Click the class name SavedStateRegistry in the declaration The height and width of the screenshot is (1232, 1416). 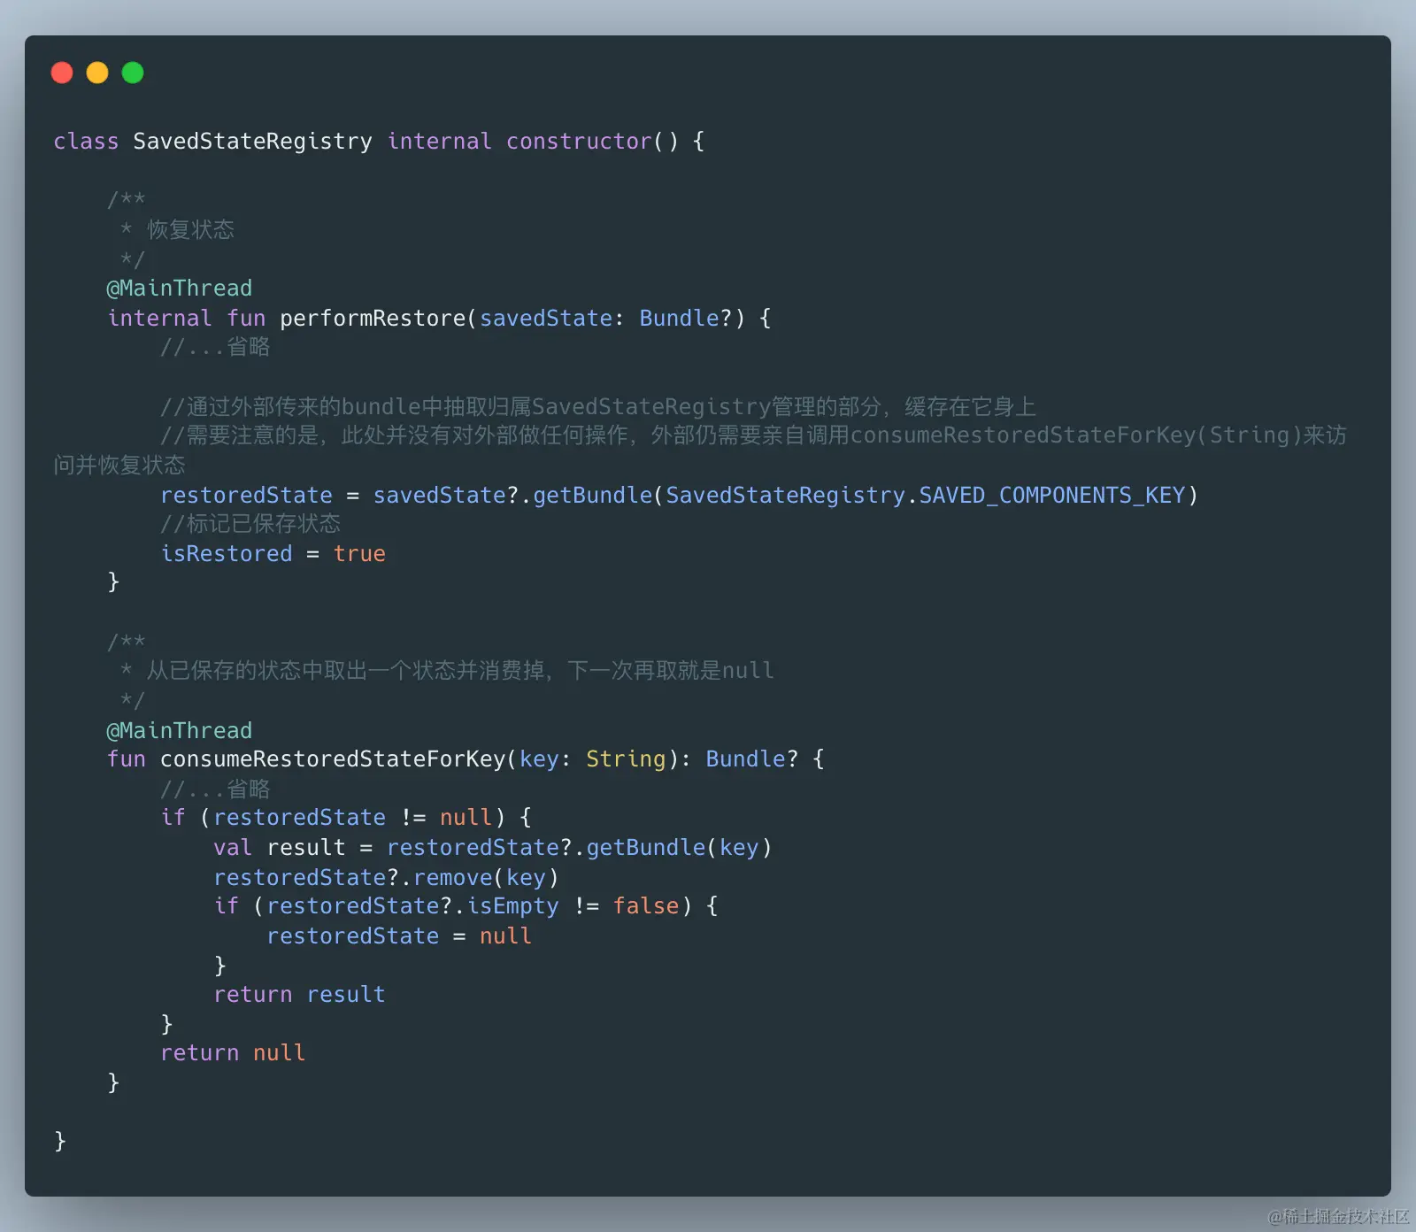(x=253, y=142)
